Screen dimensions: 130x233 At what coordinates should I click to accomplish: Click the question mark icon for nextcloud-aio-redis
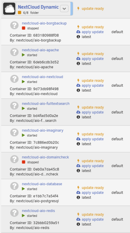pos(14,212)
